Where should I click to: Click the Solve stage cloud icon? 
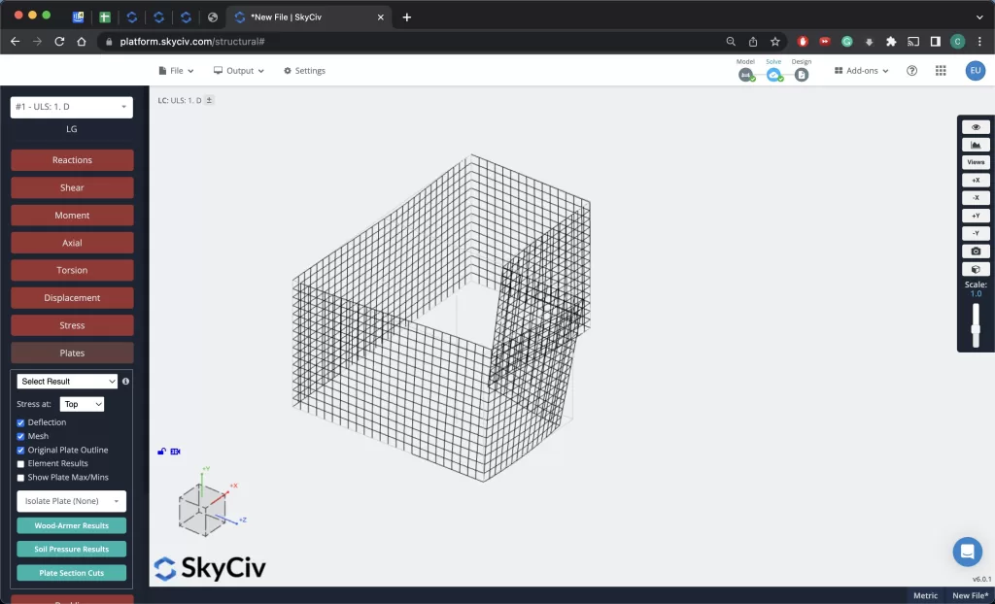tap(773, 75)
